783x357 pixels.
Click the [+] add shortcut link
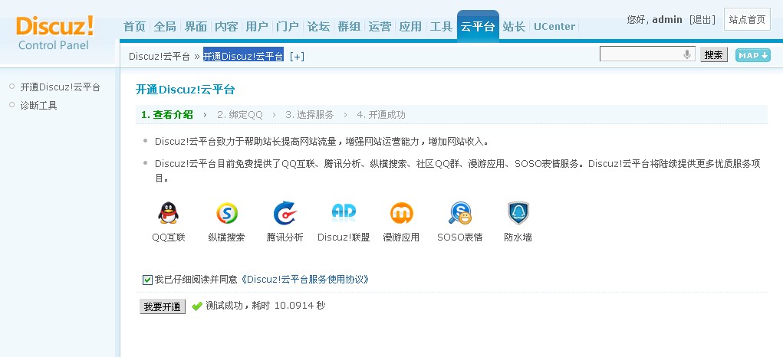297,57
